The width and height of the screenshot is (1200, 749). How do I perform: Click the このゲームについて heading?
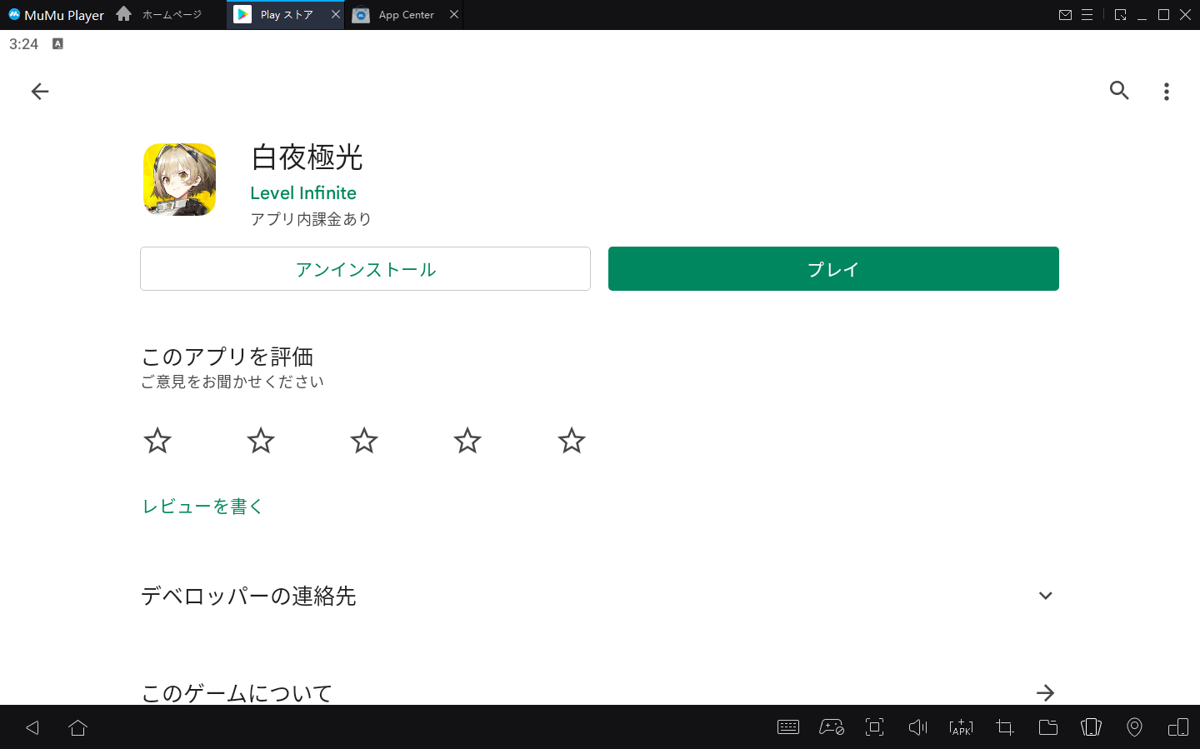(237, 692)
